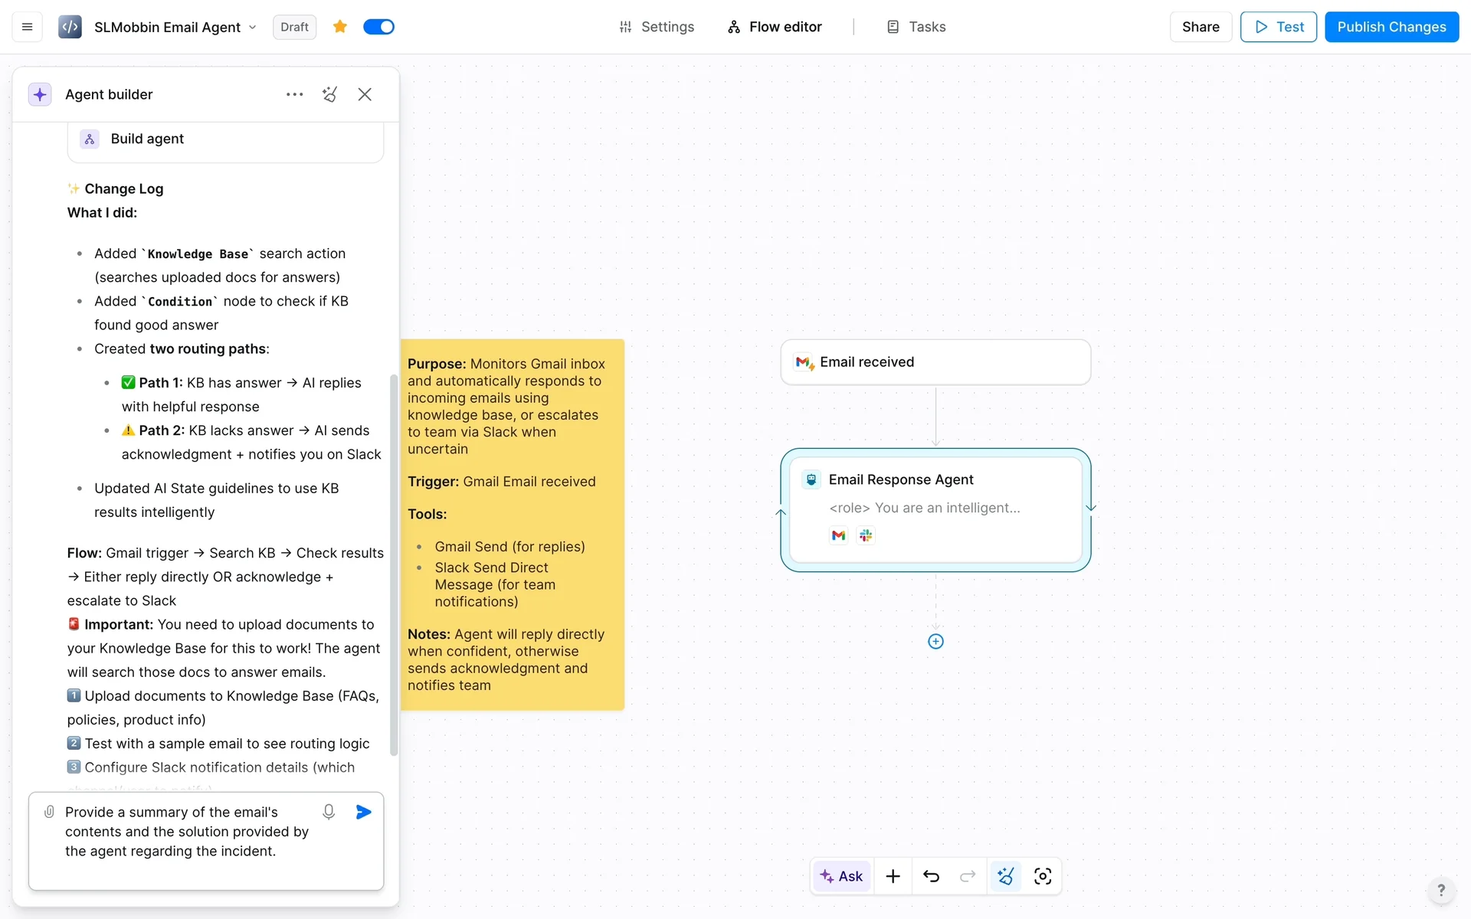
Task: Click the attachment paperclip icon
Action: click(x=49, y=812)
